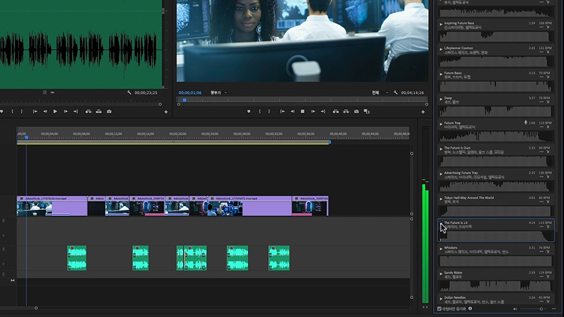Preview the Future Basic track
This screenshot has height=317, width=564.
point(441,75)
